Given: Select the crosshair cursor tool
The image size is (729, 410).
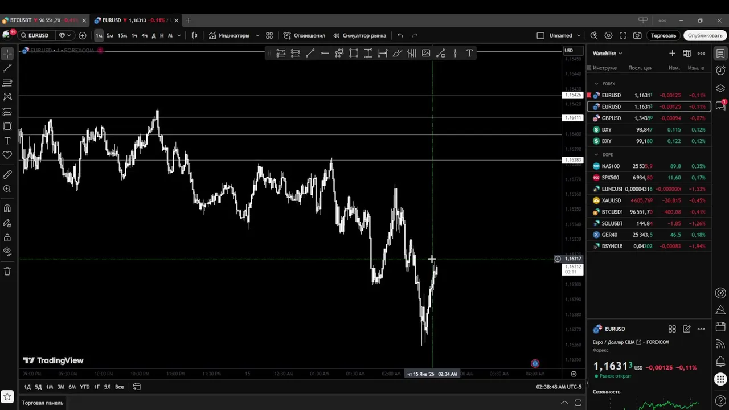Looking at the screenshot, I should [x=7, y=54].
